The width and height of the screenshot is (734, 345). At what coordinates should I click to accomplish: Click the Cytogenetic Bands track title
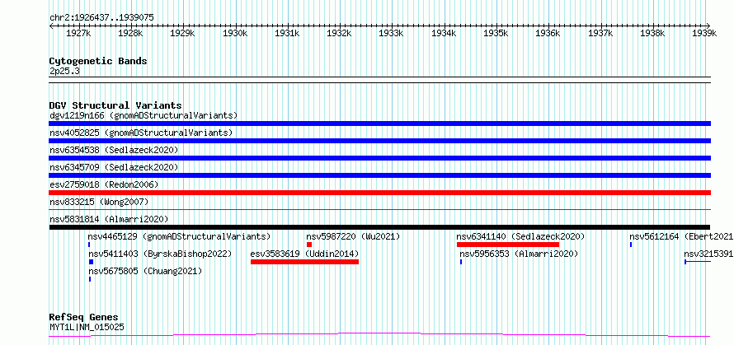pos(98,61)
